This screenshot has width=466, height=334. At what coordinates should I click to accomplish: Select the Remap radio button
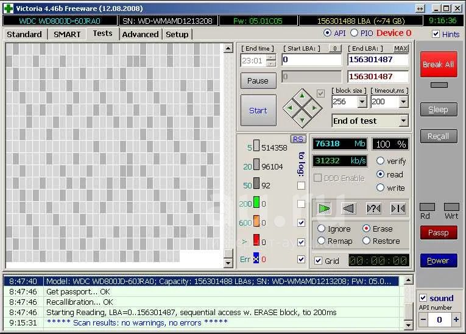coord(321,241)
